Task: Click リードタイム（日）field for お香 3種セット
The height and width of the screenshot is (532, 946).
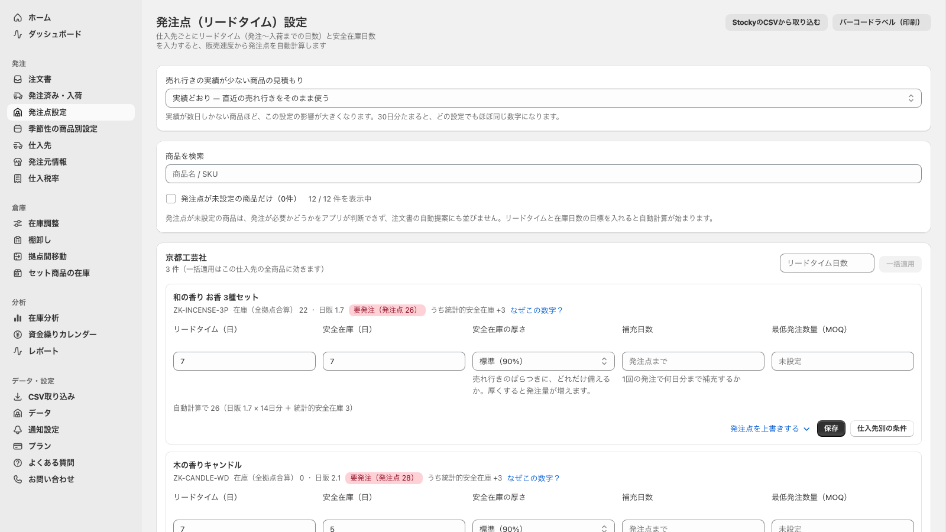Action: coord(244,361)
